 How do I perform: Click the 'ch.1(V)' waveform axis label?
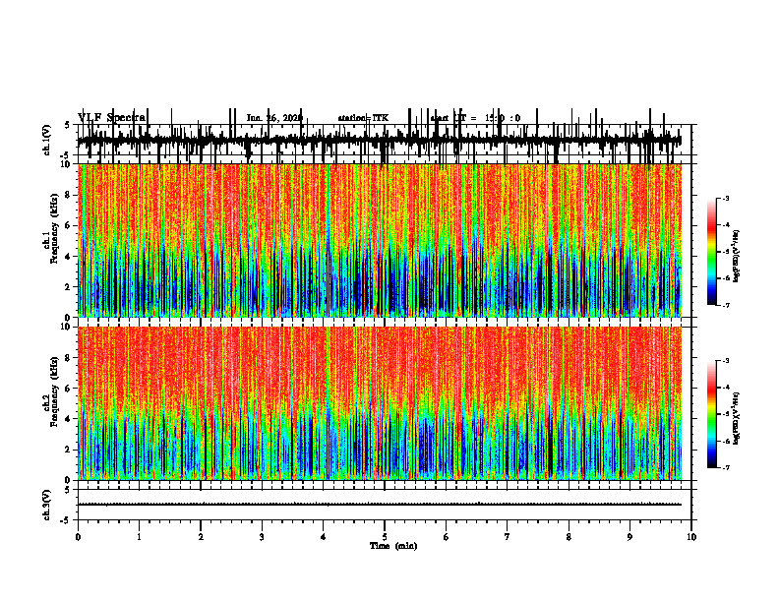(x=48, y=141)
